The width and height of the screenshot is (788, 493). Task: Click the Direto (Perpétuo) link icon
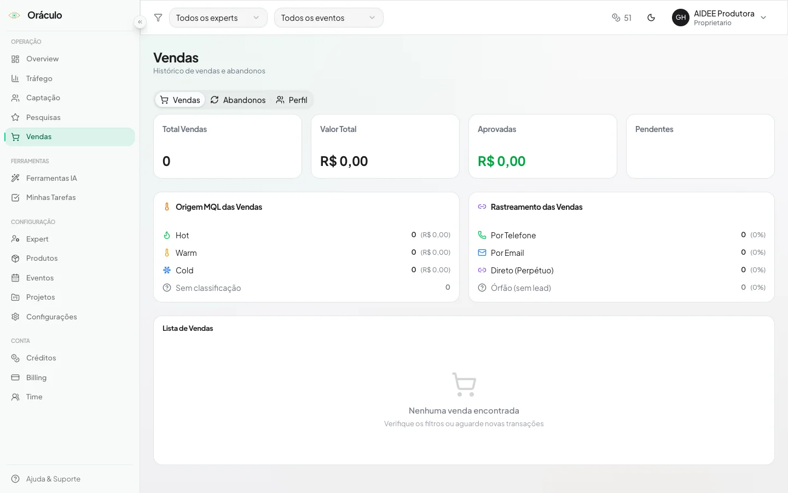[482, 270]
